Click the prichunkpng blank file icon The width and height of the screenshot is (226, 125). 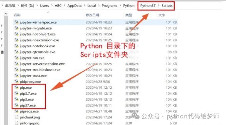[x=17, y=117]
